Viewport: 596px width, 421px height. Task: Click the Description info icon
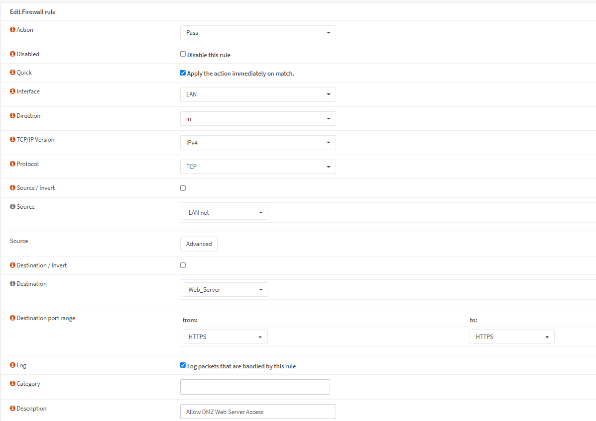tap(12, 409)
